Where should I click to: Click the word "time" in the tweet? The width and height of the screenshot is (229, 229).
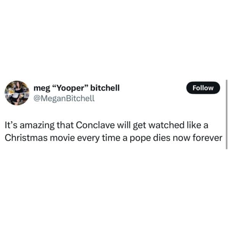pos(111,138)
